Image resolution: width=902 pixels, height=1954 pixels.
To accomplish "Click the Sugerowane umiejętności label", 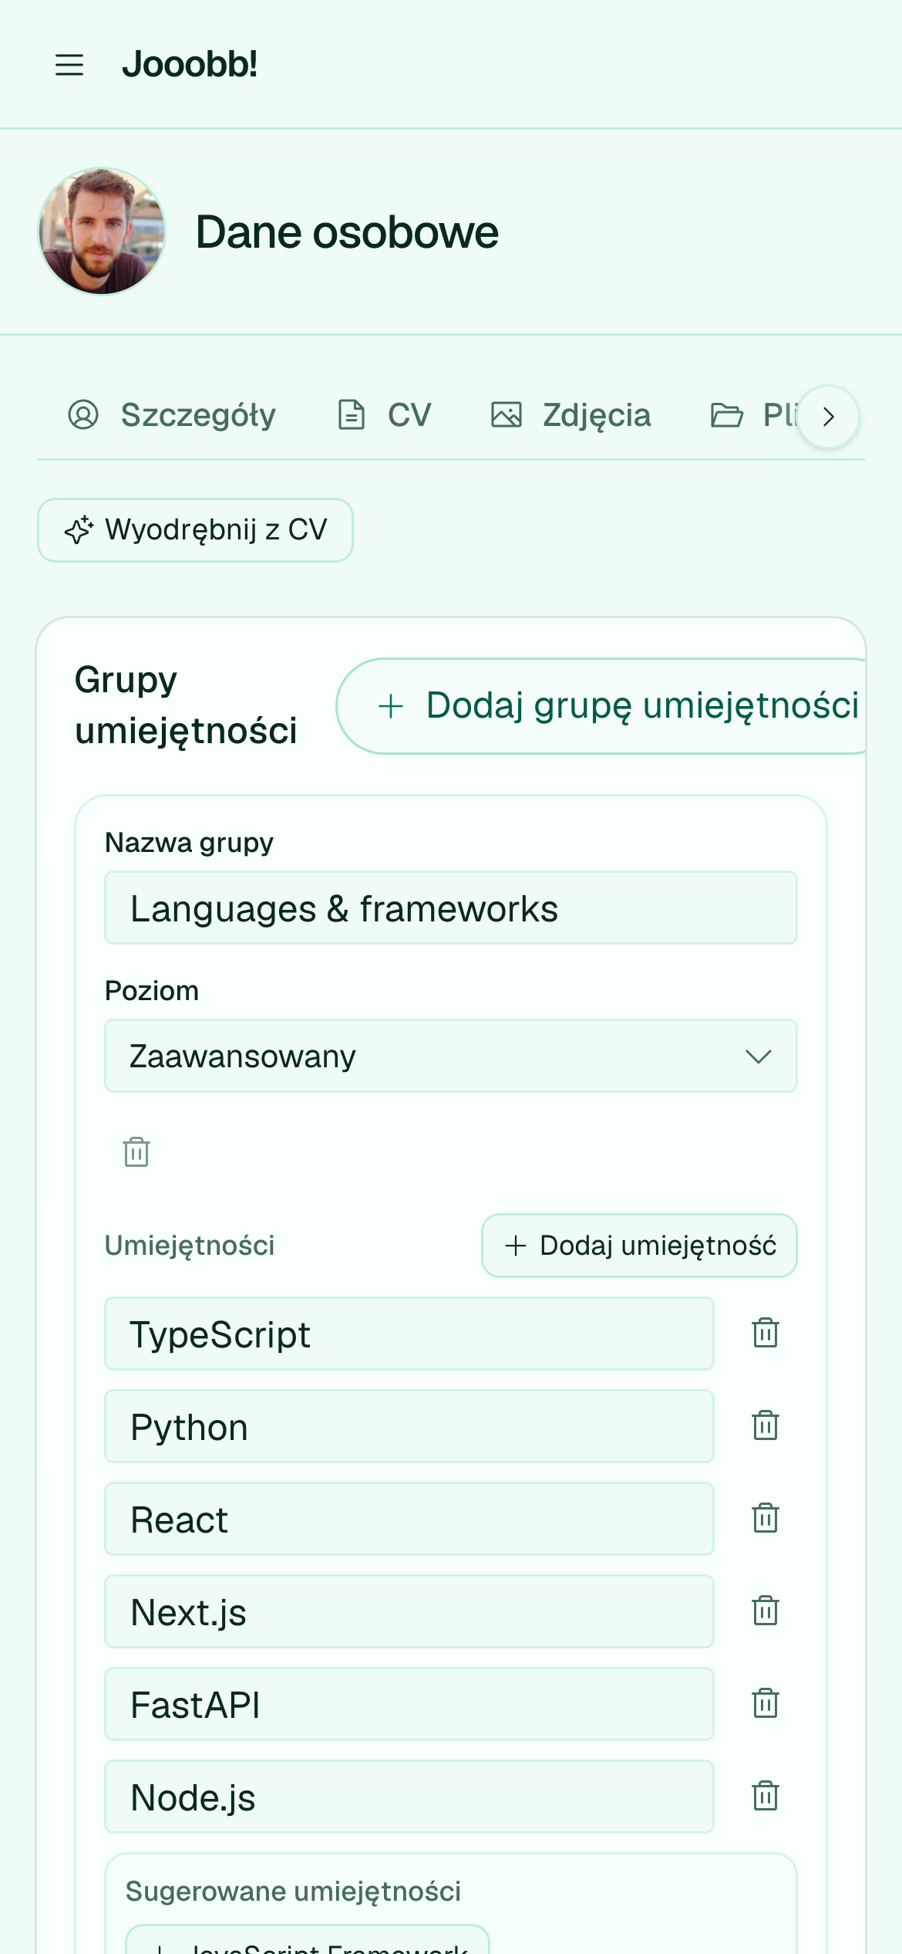I will point(293,1891).
